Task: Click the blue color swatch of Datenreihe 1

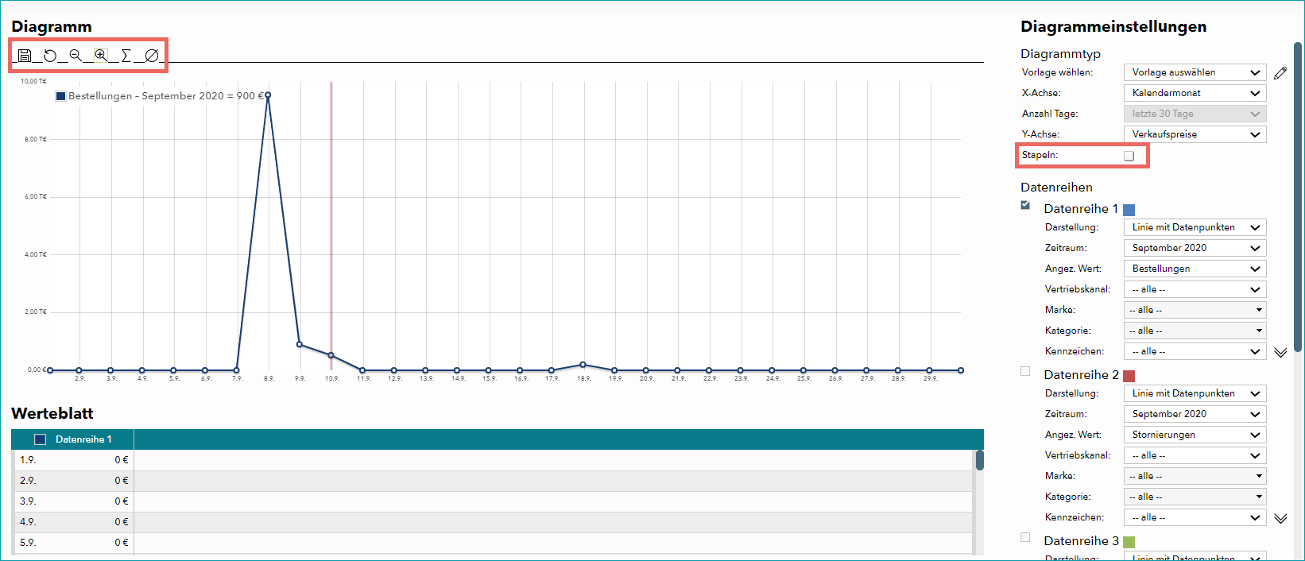Action: coord(1129,210)
